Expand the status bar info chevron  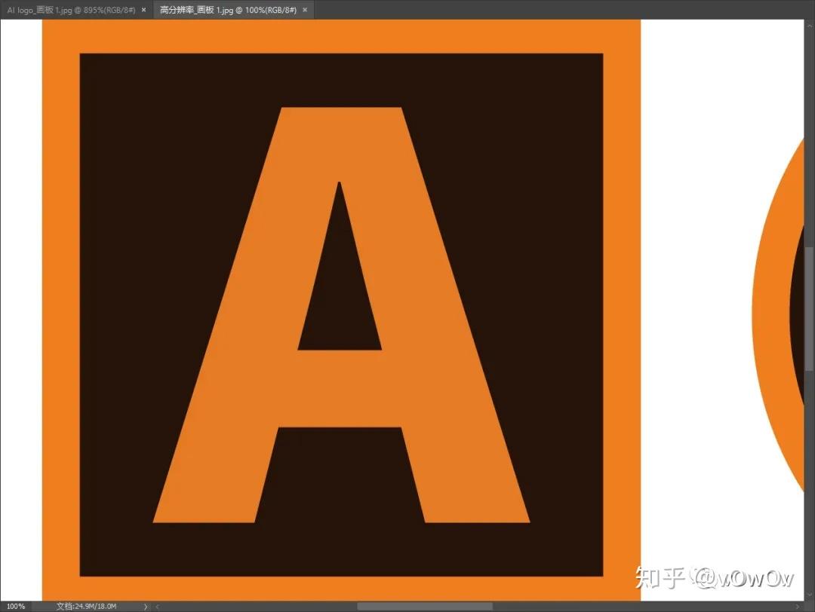(x=146, y=605)
